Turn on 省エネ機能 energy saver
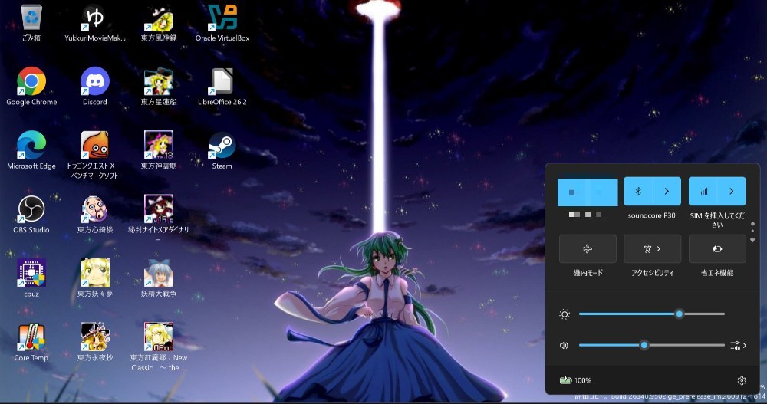This screenshot has width=767, height=404. [x=717, y=249]
